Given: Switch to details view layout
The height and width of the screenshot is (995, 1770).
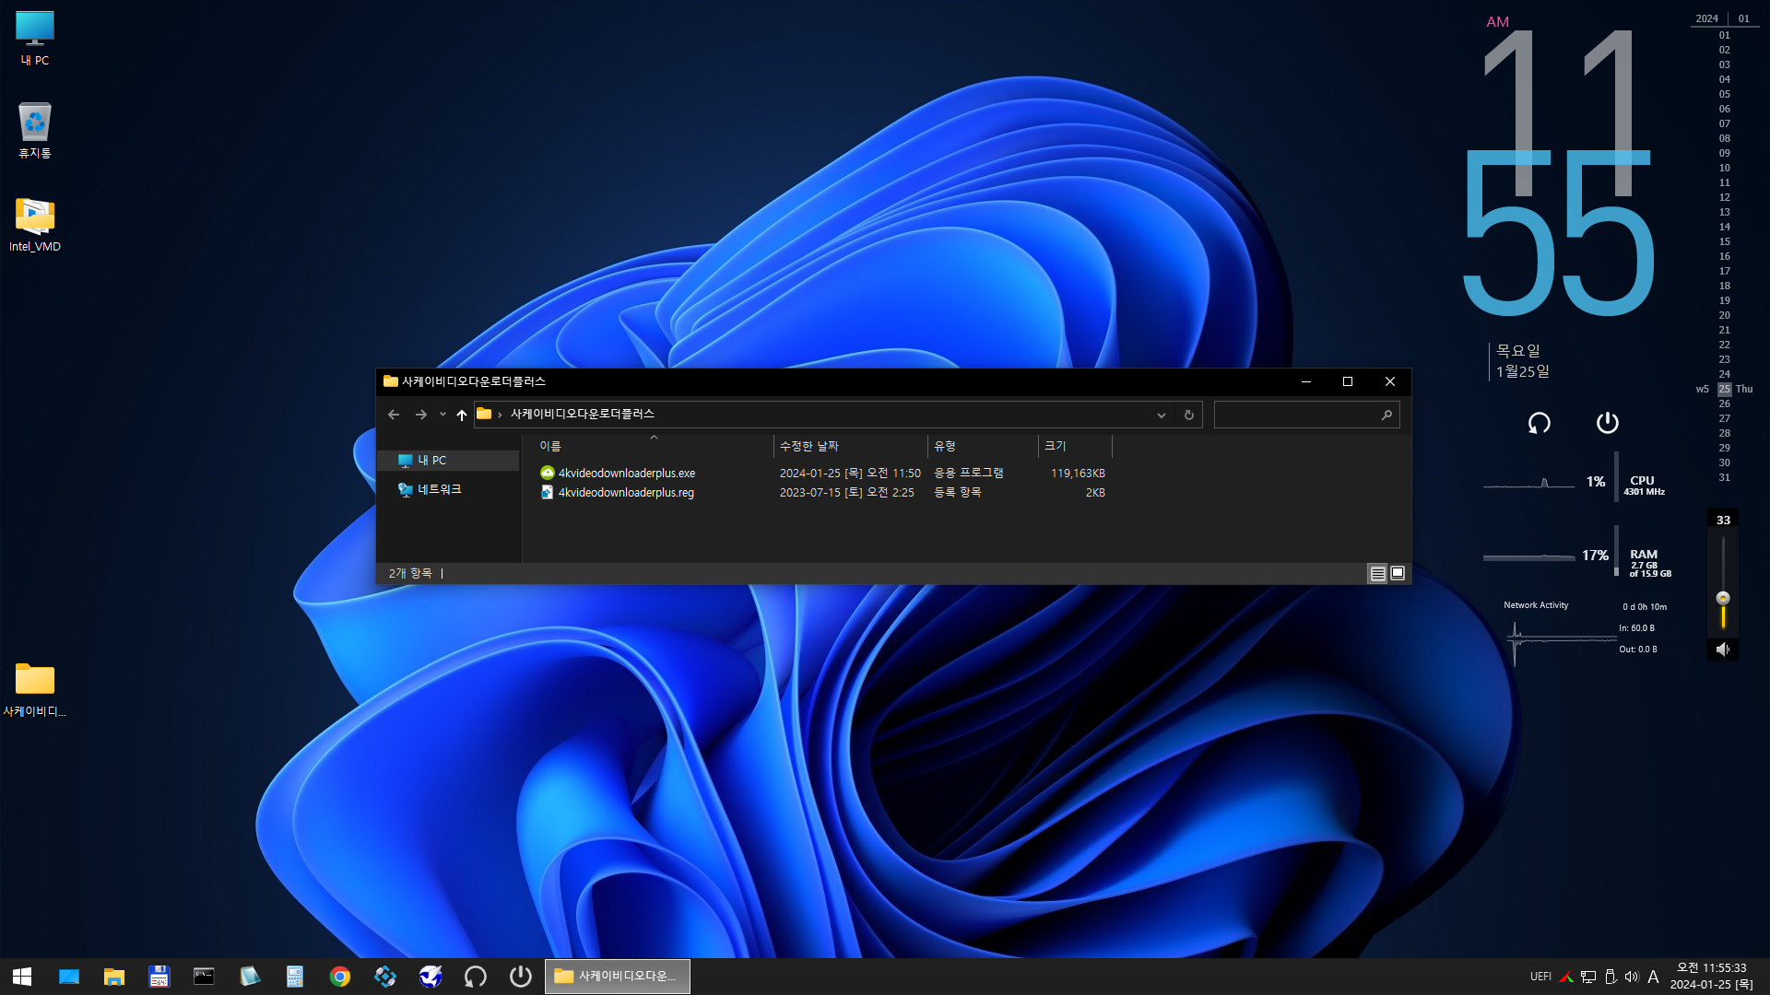Looking at the screenshot, I should coord(1377,574).
